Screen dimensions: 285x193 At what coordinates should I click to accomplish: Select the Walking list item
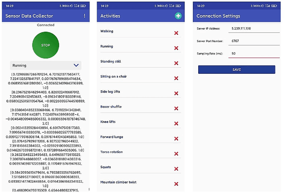pos(134,32)
